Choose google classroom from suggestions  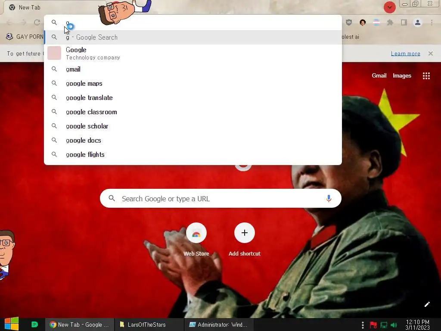(193, 112)
